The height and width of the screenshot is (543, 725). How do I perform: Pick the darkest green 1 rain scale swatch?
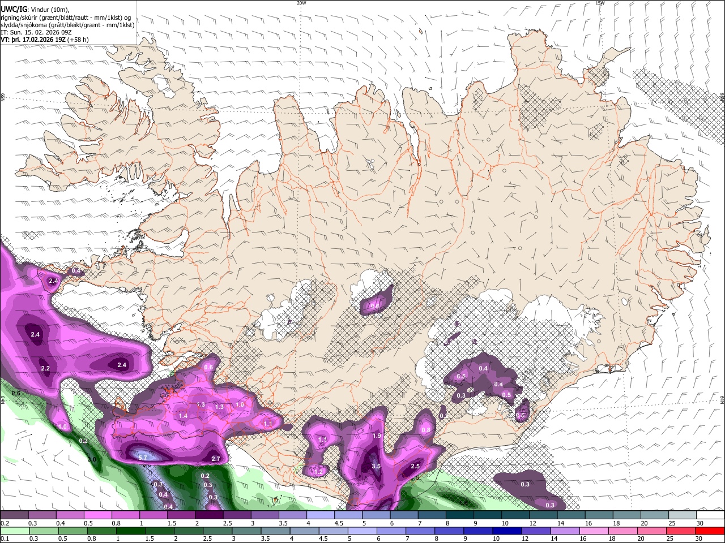tap(131, 531)
